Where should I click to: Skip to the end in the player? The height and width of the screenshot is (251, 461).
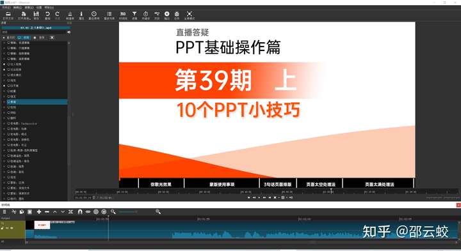[270, 197]
